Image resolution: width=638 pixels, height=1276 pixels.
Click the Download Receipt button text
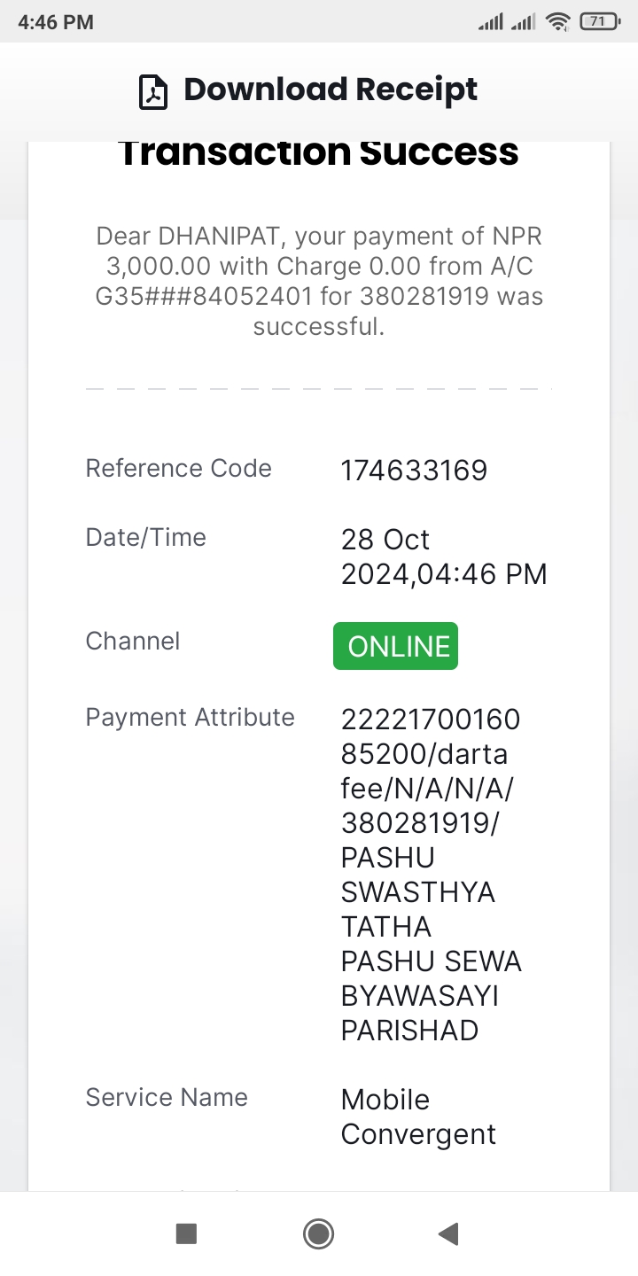[331, 89]
